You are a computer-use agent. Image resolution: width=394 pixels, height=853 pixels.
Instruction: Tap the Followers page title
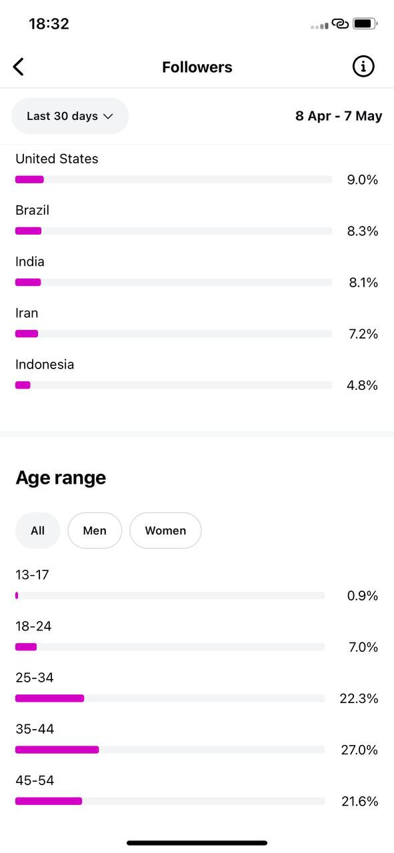[x=197, y=67]
